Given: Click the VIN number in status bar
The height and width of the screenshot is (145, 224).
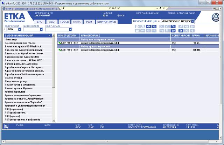Looking at the screenshot, I should [x=142, y=127].
